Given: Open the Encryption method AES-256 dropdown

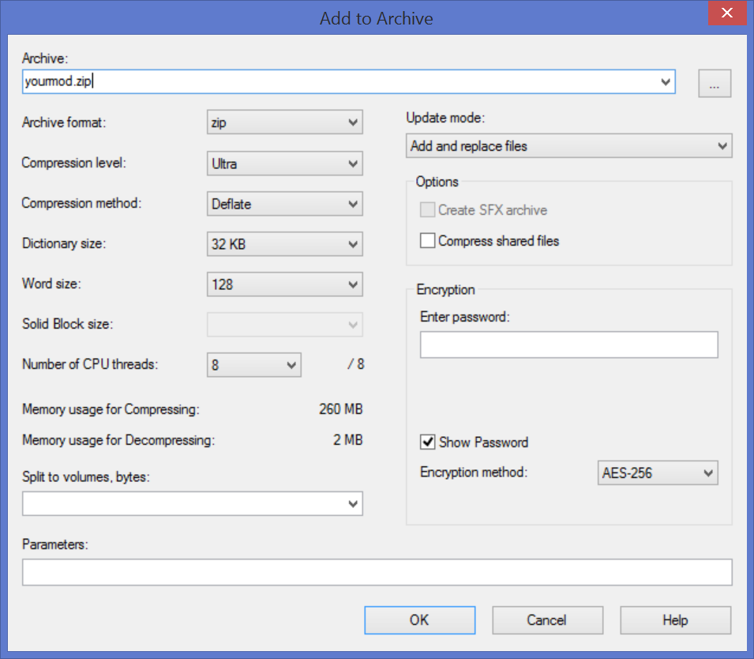Looking at the screenshot, I should [658, 473].
